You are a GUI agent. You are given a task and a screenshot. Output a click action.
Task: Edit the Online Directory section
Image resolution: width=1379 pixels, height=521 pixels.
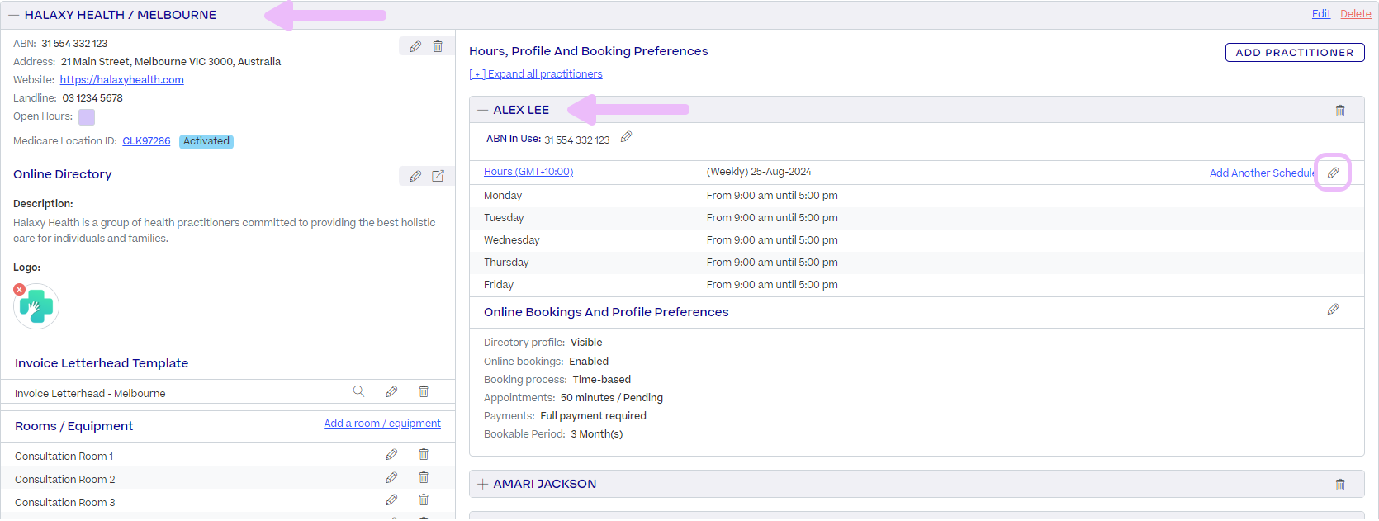tap(415, 176)
